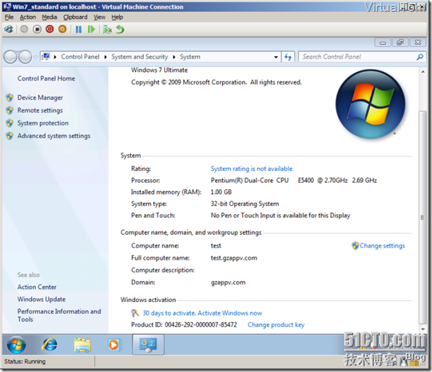Click the shield icon beside Remote settings

coord(10,110)
